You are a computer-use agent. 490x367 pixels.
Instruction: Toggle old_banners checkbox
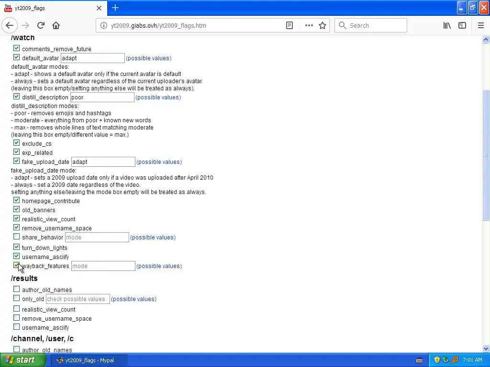[17, 209]
